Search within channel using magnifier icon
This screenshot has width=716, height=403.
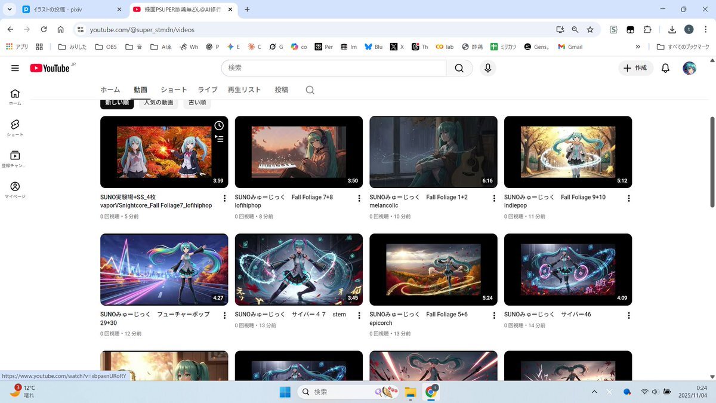(310, 90)
